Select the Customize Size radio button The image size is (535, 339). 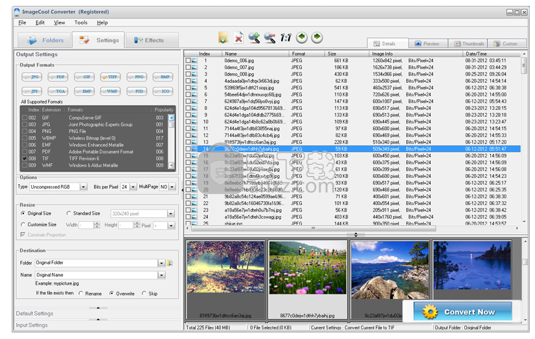(23, 224)
